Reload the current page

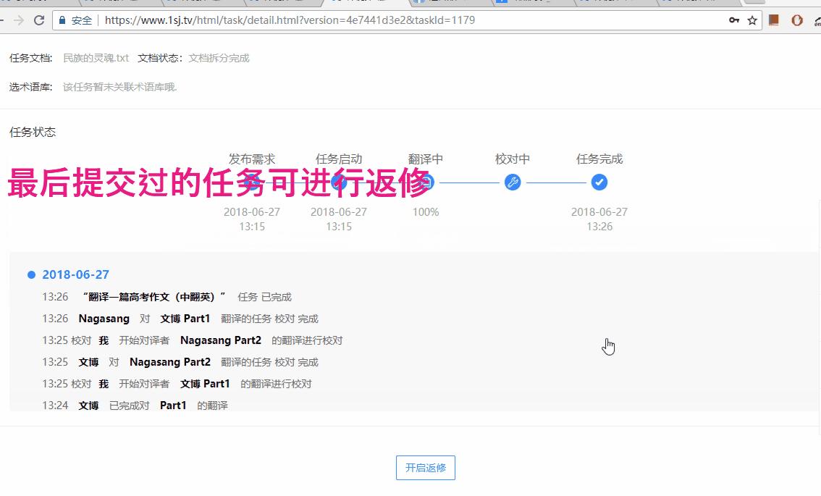(38, 21)
